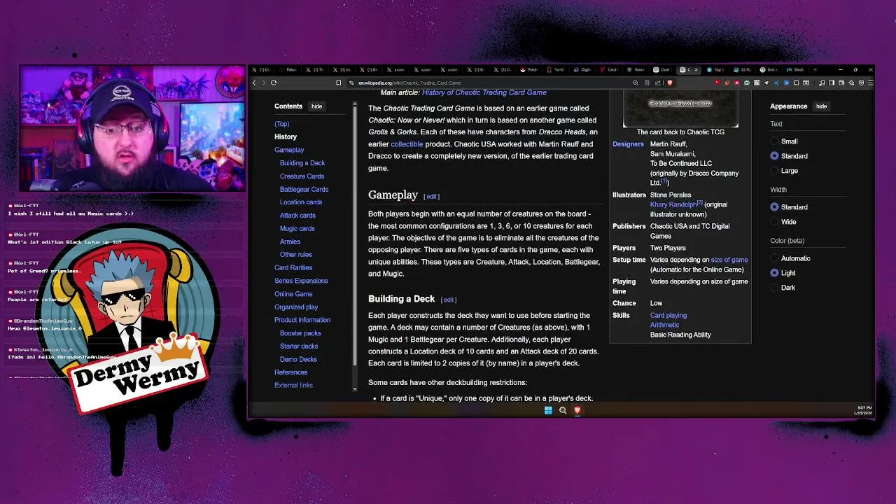896x504 pixels.
Task: Open the music-note playlist icon
Action: point(822,83)
